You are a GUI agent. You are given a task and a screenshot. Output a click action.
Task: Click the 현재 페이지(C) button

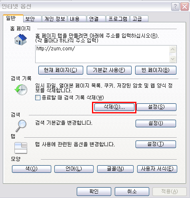61,70
